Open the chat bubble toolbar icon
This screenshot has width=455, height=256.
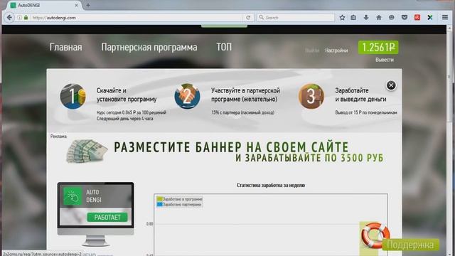coord(392,17)
